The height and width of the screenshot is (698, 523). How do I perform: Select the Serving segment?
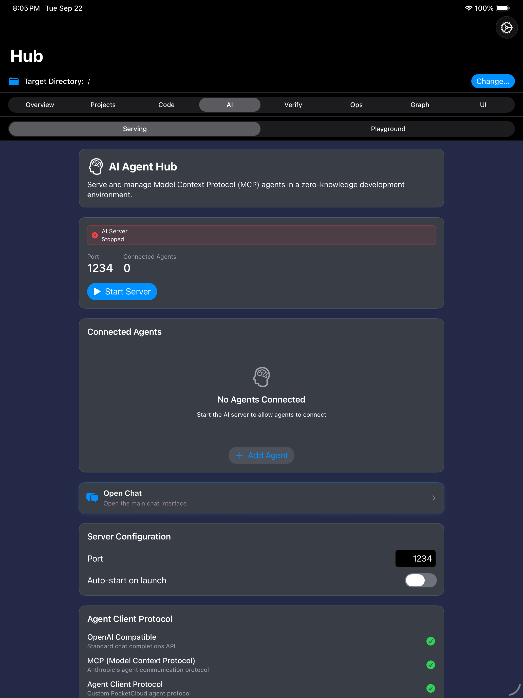tap(135, 129)
